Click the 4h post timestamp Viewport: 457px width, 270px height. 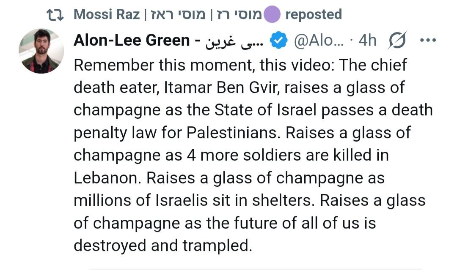pos(367,41)
